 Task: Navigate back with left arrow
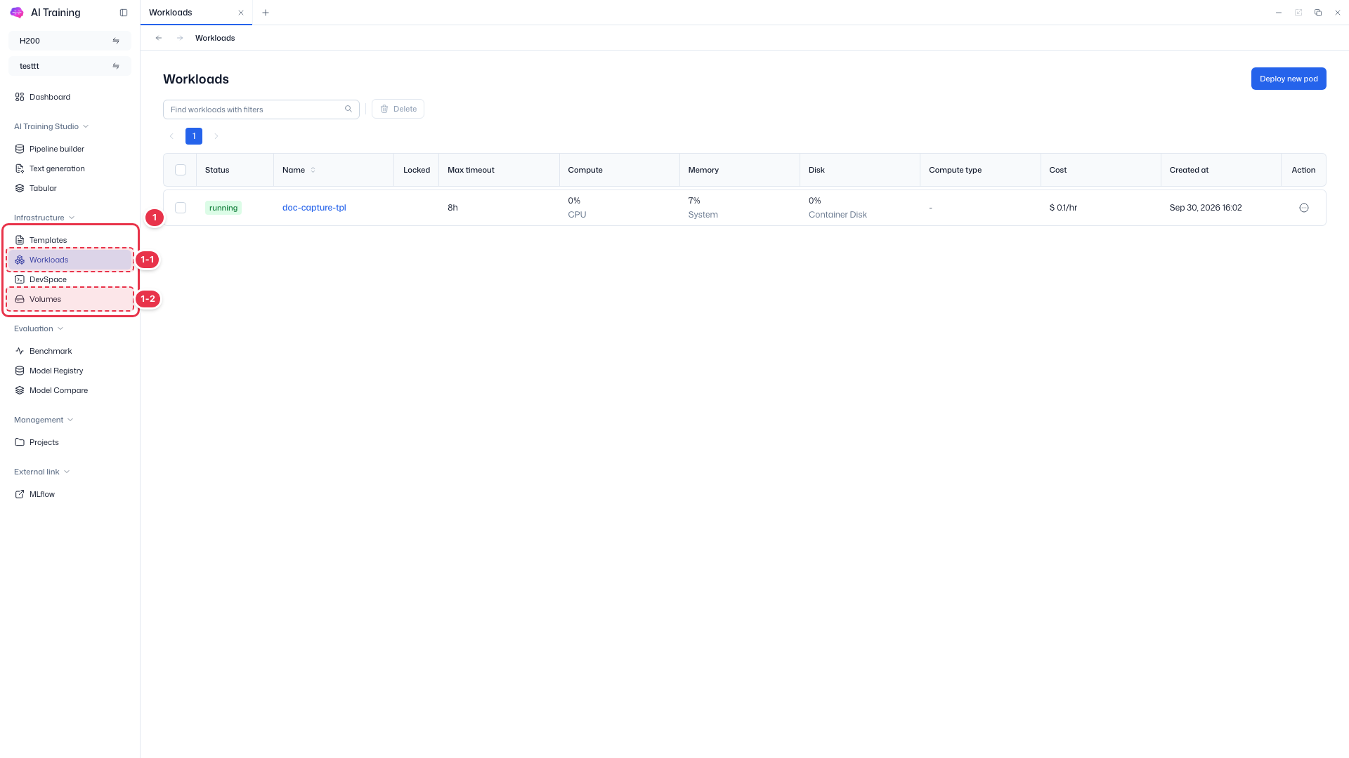(x=159, y=38)
